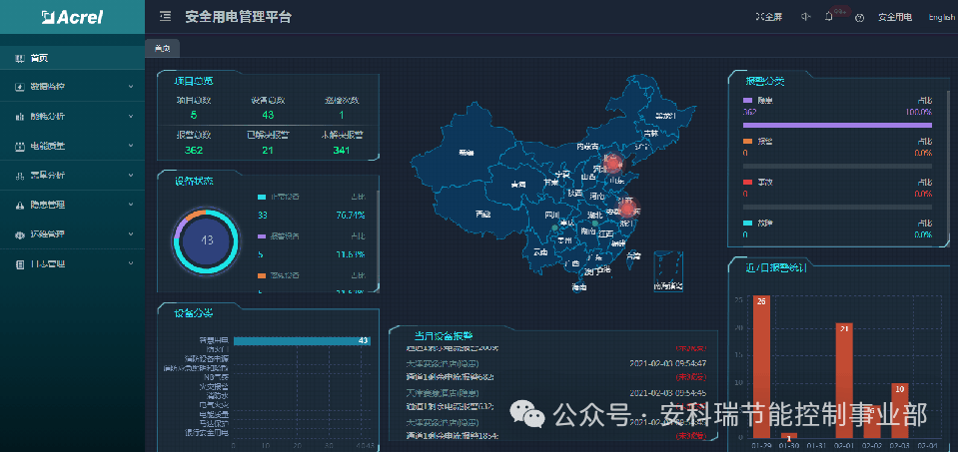Open the 安全用电 user menu
The image size is (958, 453).
[895, 17]
